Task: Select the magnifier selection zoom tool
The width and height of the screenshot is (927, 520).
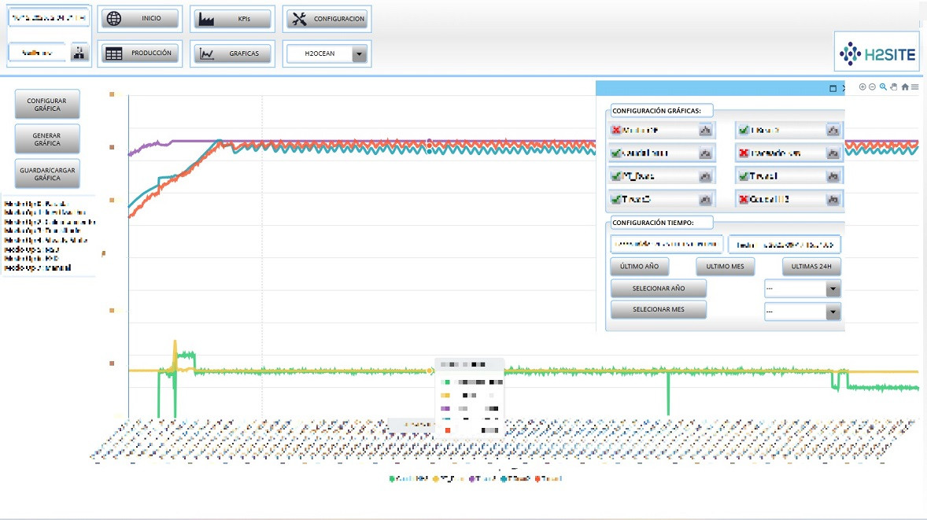Action: coord(884,87)
